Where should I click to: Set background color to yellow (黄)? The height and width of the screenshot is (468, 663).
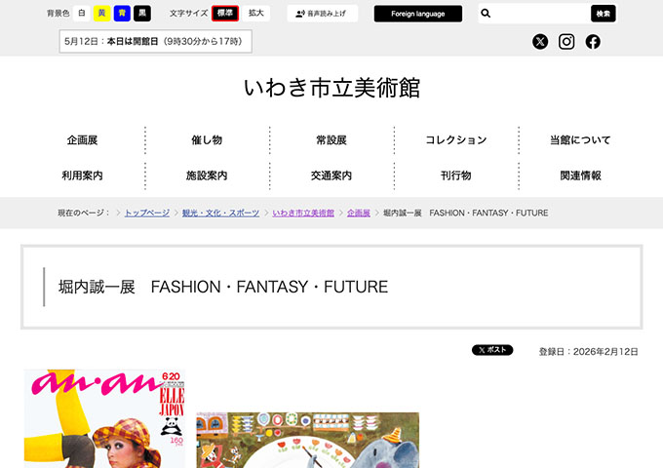(x=102, y=13)
